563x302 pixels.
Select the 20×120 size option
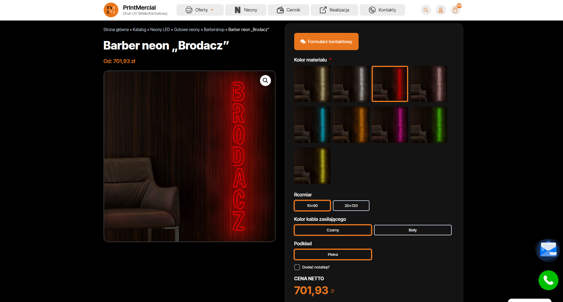(x=351, y=205)
